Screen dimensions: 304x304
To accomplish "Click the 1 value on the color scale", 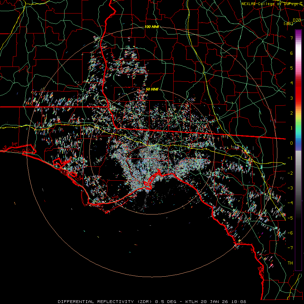I will click(x=292, y=128).
